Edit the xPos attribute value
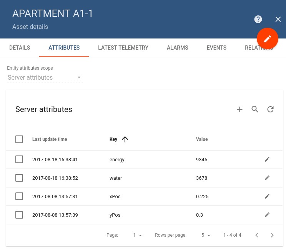Viewport: 286px width, 249px height. coord(267,196)
